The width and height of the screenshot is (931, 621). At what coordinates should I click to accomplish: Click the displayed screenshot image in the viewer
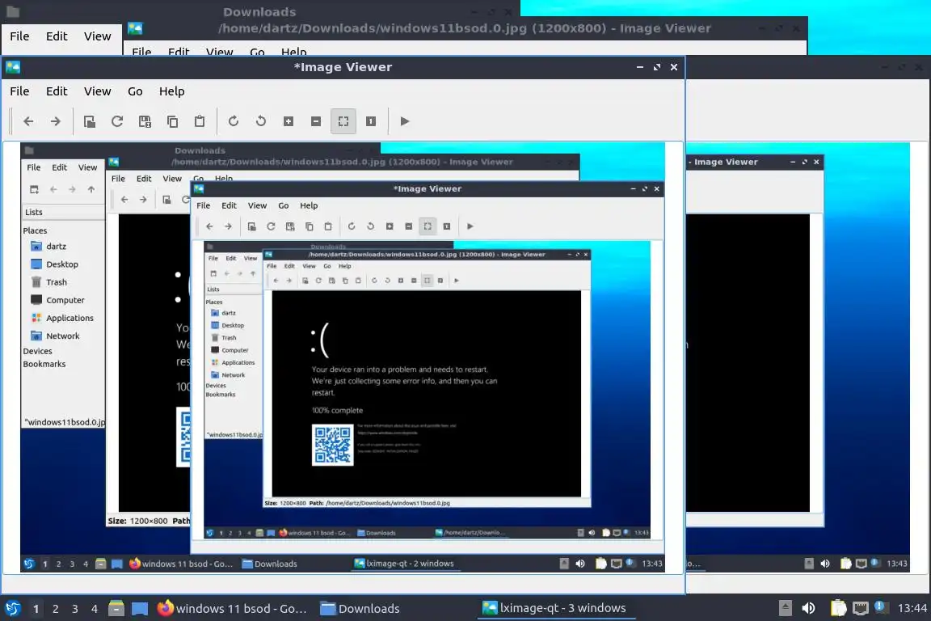pyautogui.click(x=343, y=357)
